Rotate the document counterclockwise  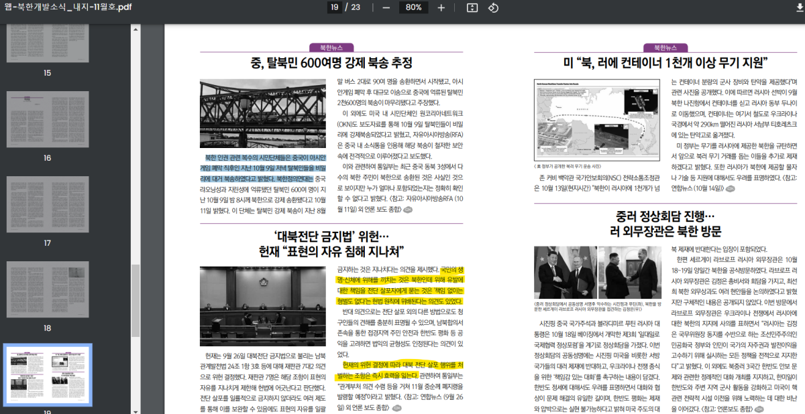(x=493, y=7)
